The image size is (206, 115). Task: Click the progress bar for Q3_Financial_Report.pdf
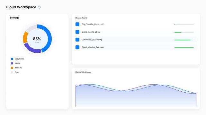[184, 25]
